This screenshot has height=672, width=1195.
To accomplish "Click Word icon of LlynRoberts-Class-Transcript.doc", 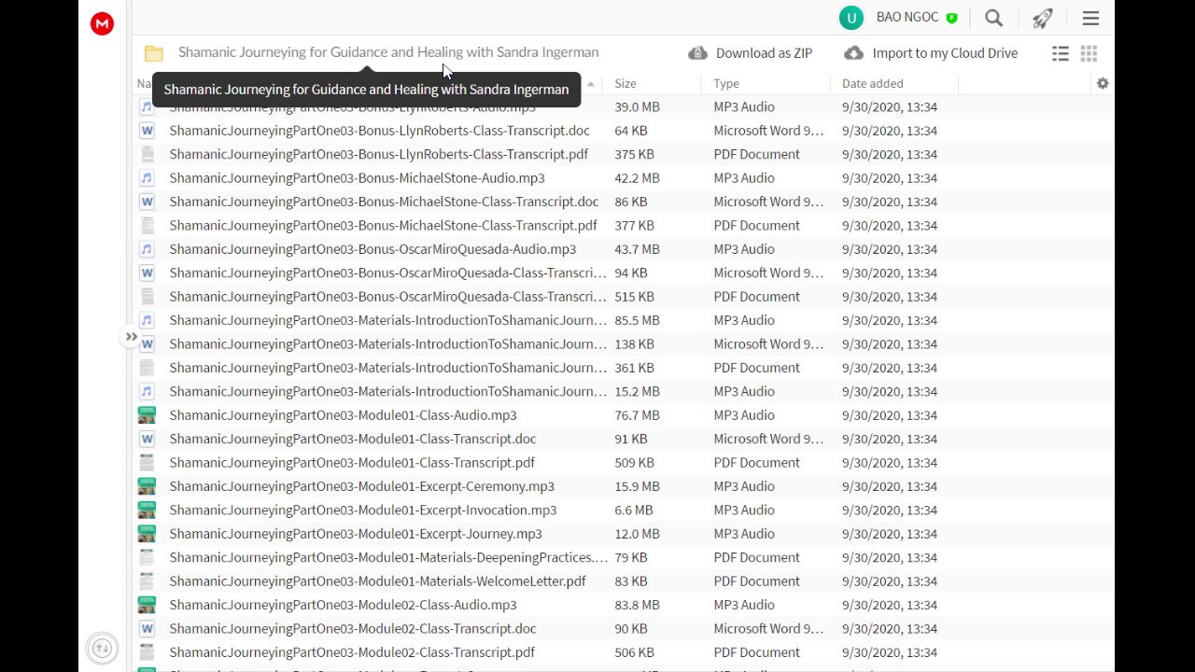I will point(147,131).
